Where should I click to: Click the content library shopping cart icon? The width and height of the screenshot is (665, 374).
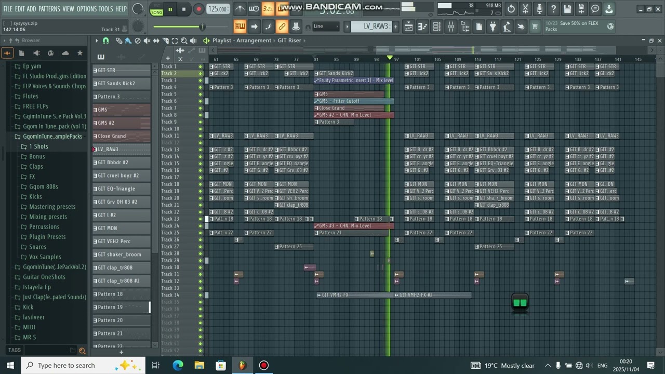535,26
